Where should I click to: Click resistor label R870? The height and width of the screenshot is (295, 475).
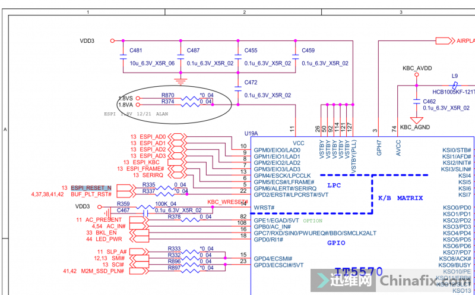point(168,95)
